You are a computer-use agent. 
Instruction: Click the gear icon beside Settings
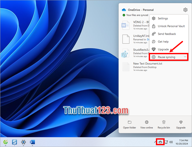[x=154, y=18]
